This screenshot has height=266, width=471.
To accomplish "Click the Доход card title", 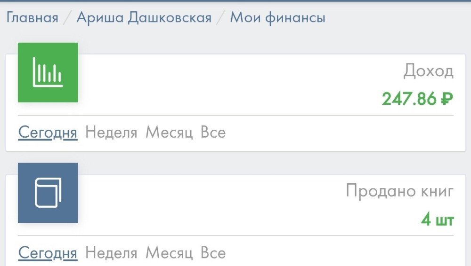I will tap(428, 71).
